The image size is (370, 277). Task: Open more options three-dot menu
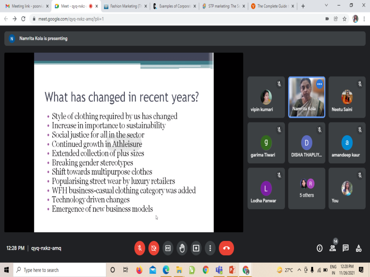(x=210, y=248)
